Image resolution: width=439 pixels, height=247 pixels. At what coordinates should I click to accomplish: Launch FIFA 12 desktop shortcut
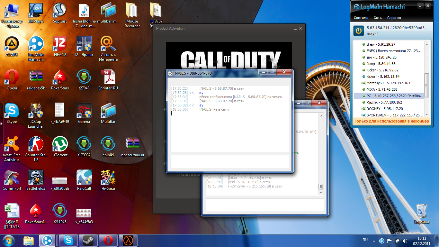pyautogui.click(x=60, y=46)
